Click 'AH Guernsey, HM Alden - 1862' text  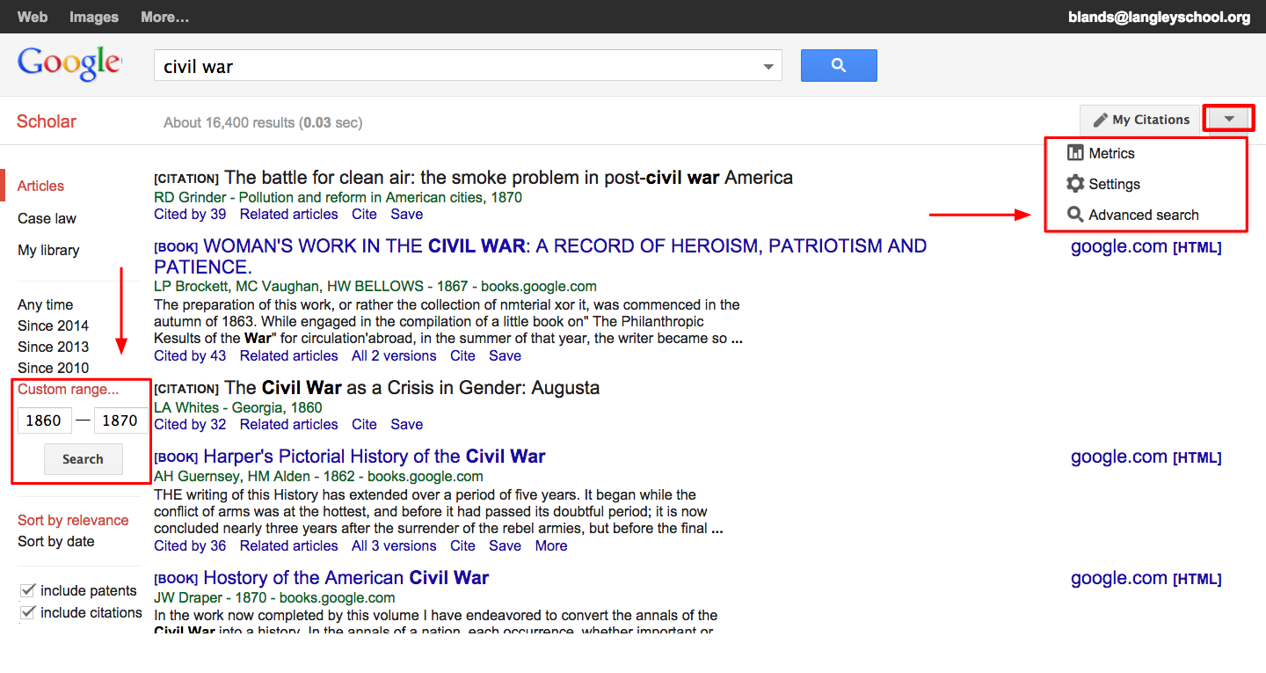coord(254,476)
